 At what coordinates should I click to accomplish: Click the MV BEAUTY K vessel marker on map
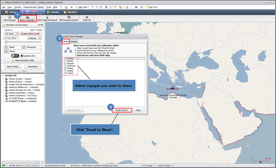tap(173, 87)
